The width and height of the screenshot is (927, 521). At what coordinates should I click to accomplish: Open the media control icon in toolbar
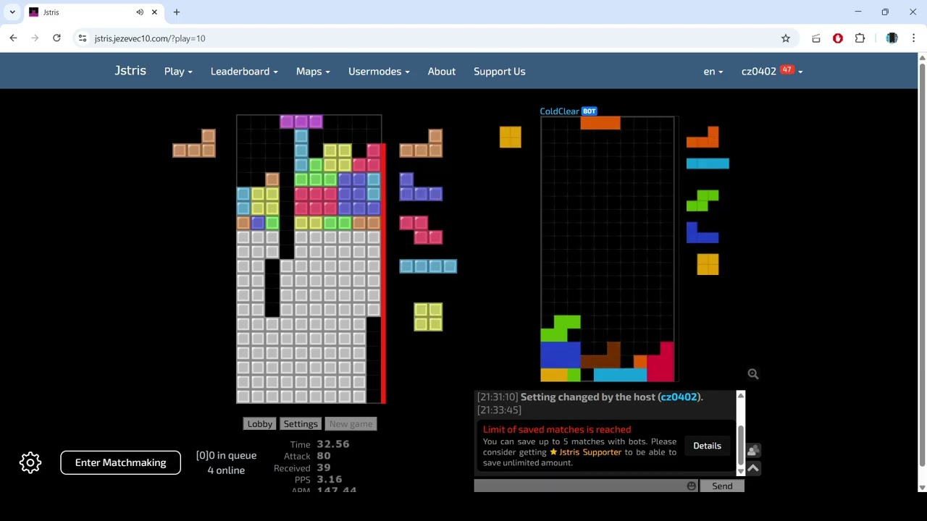[x=816, y=38]
